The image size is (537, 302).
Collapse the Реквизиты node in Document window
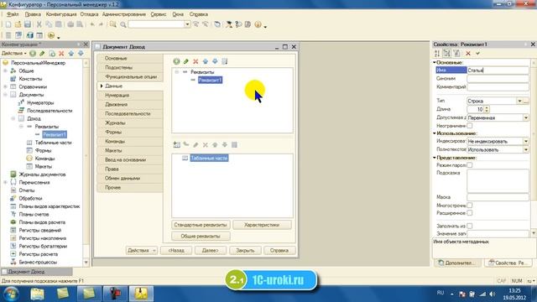177,72
